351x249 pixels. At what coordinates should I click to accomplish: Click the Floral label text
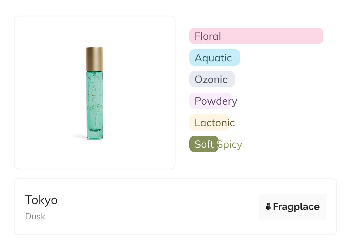click(x=208, y=36)
